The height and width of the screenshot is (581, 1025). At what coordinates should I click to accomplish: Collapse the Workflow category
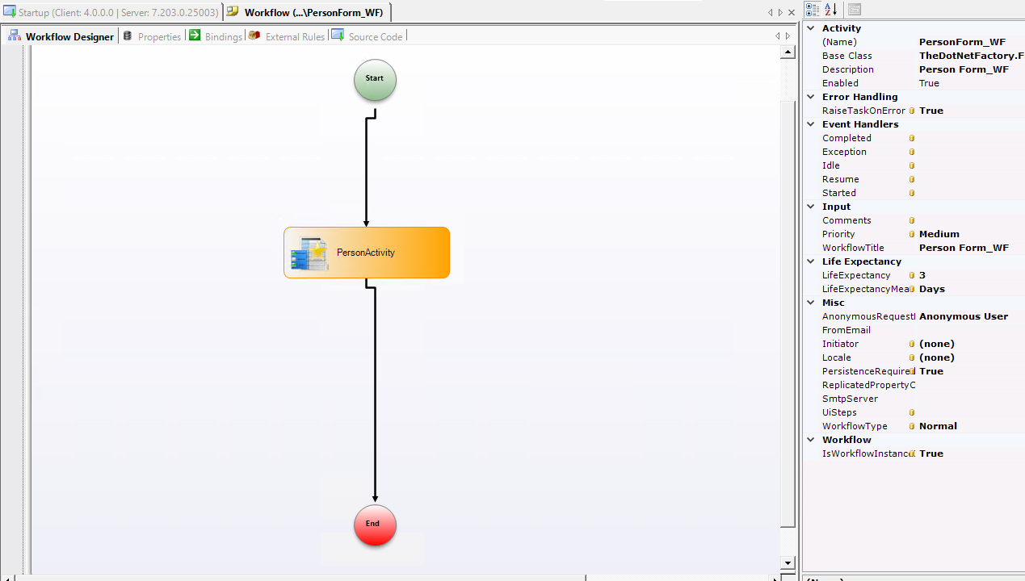pos(811,440)
